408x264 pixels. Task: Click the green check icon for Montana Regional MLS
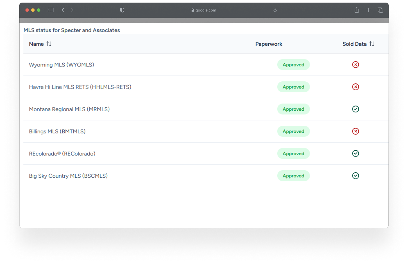pyautogui.click(x=355, y=109)
